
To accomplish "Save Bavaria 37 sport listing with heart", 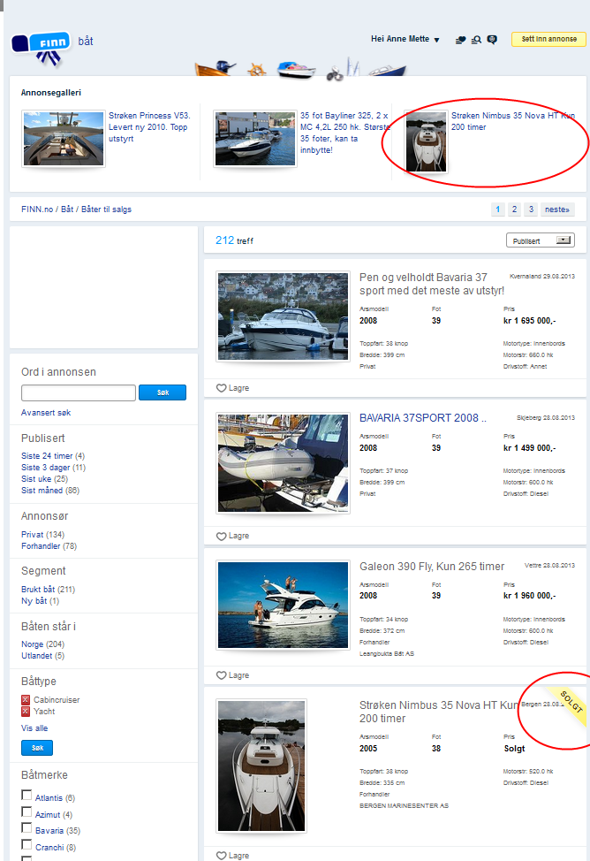I will pyautogui.click(x=222, y=388).
